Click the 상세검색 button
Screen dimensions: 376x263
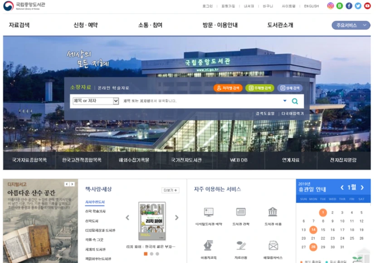coord(290,88)
